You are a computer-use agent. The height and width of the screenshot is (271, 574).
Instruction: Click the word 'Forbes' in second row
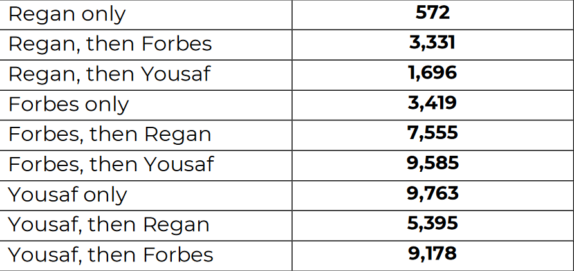coord(177,44)
